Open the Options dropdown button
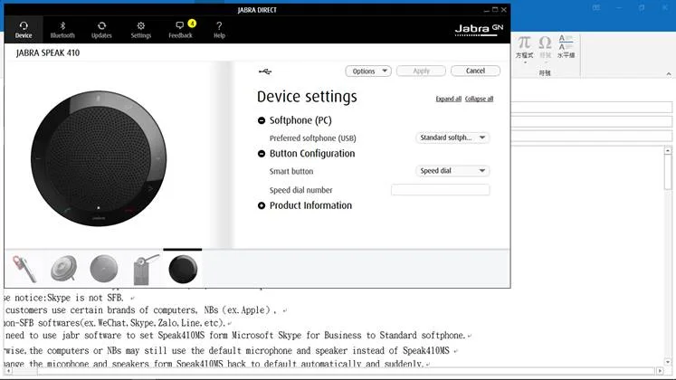The image size is (676, 380). (x=368, y=71)
